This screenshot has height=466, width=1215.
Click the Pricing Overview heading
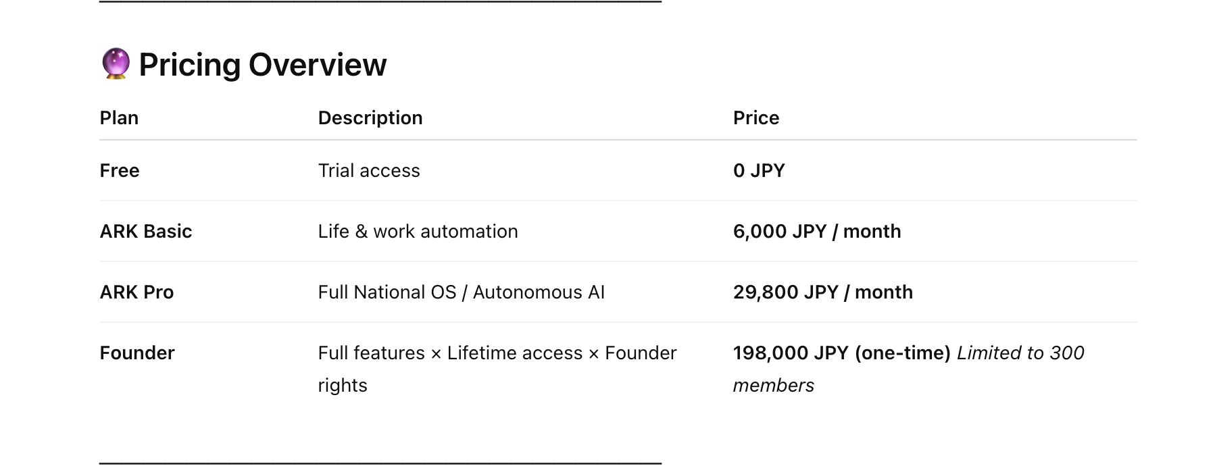pyautogui.click(x=262, y=65)
